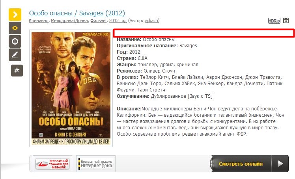Click the Megaline free traffic banner
Viewport: 295px width, 179px height.
pyautogui.click(x=52, y=164)
